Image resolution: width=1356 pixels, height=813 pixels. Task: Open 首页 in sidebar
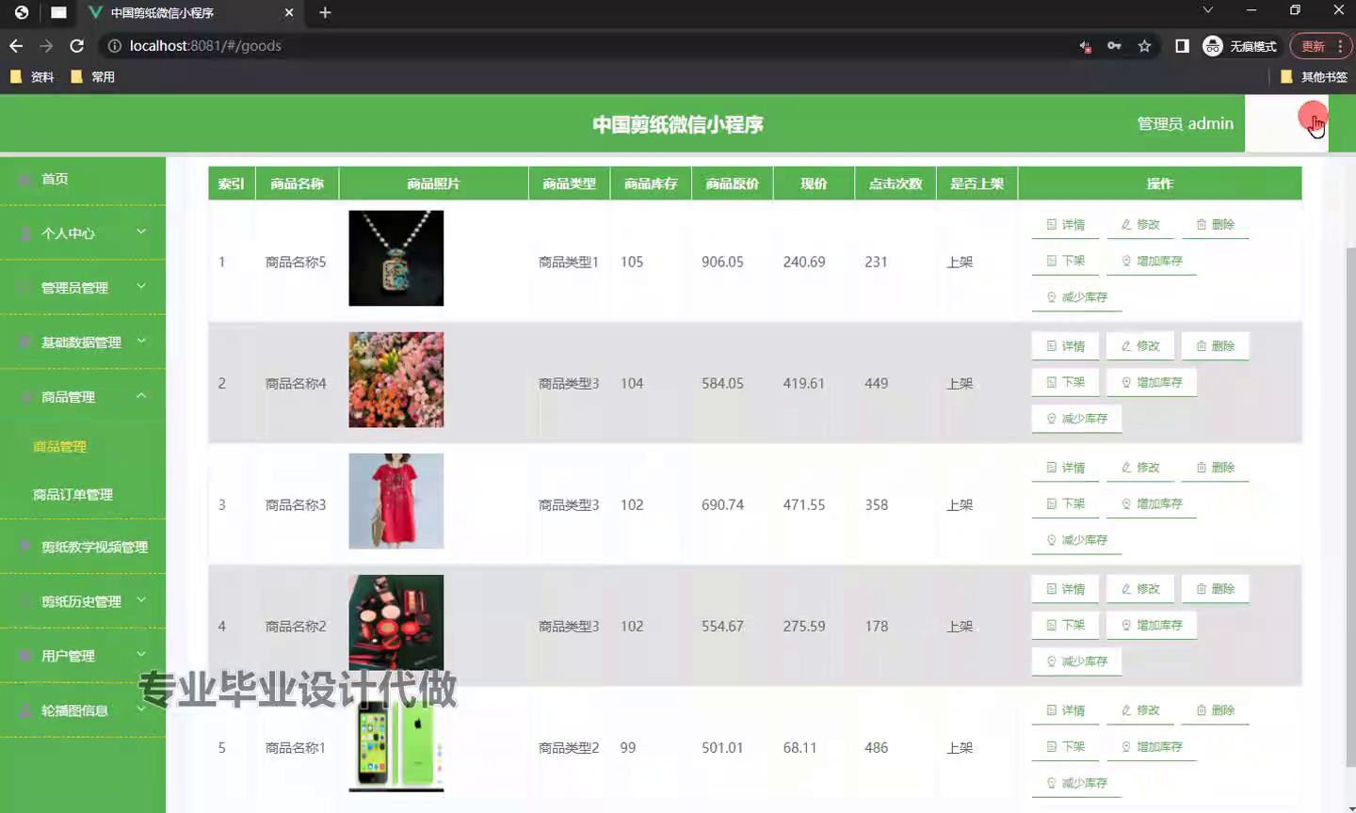[x=83, y=179]
